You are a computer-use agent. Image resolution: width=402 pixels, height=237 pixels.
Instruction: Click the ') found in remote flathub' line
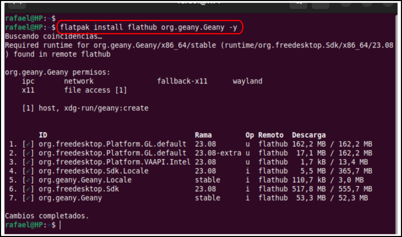point(58,54)
